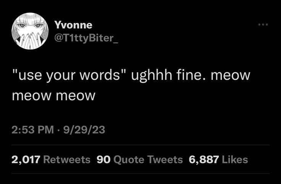Image resolution: width=281 pixels, height=184 pixels.
Task: Click the 6,887 like count number
Action: (x=204, y=160)
